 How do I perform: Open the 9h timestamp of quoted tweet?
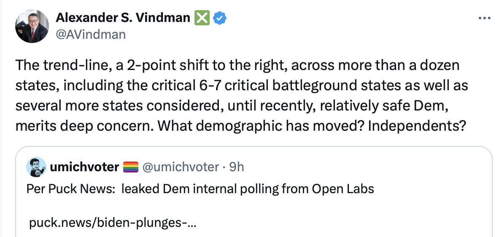click(x=236, y=167)
